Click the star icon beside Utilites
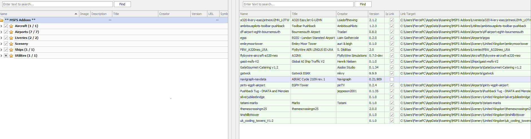This screenshot has height=139, width=531. 11,56
